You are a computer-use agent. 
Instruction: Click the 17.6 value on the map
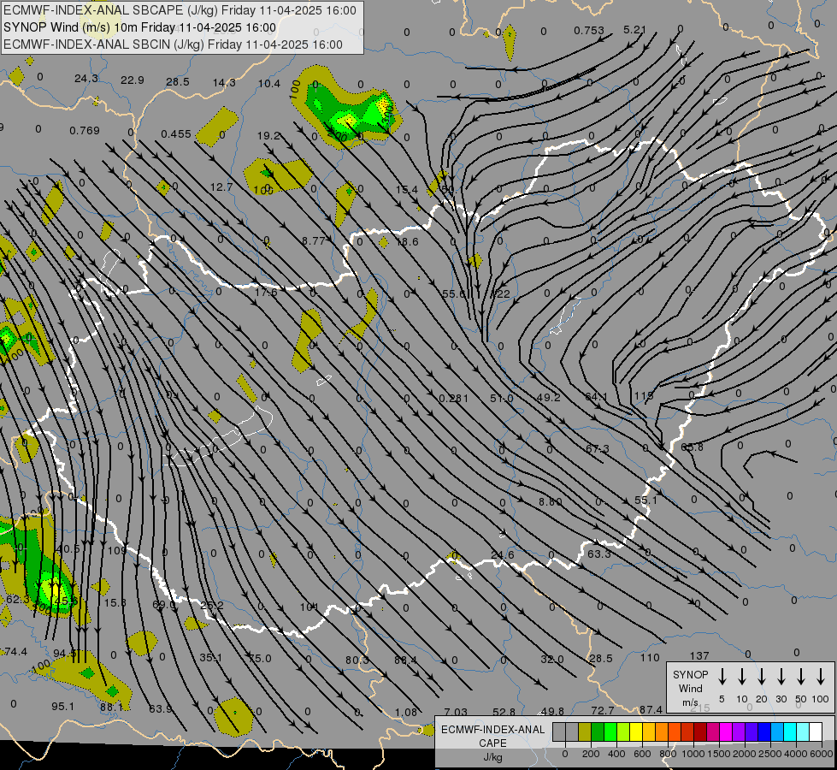click(267, 293)
